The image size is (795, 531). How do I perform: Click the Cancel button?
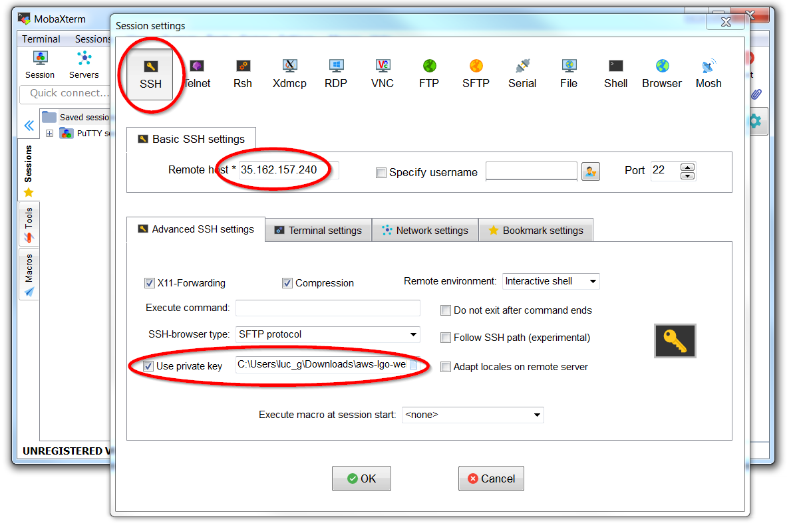tap(491, 478)
